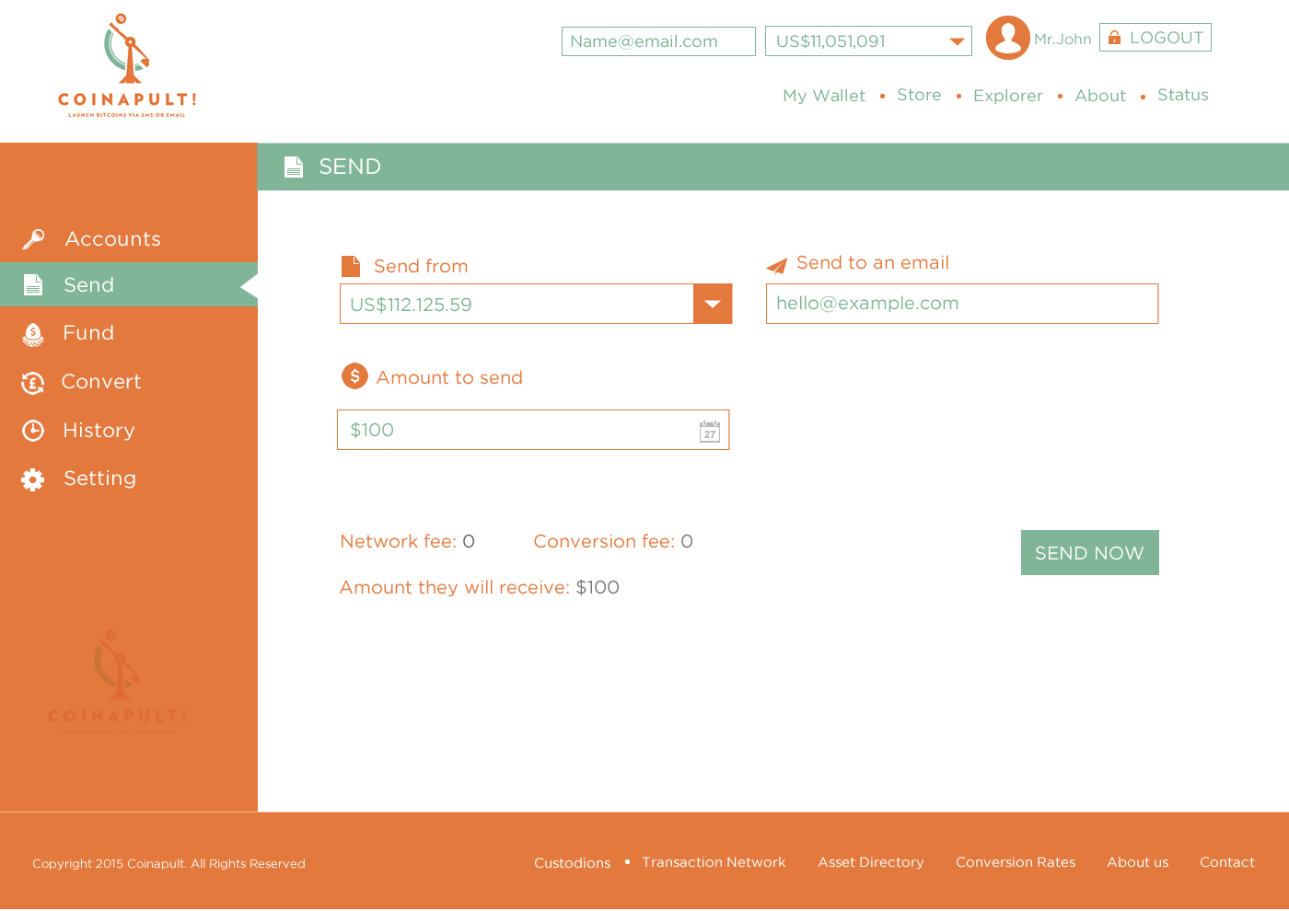
Task: Open My Wallet in top navigation
Action: pyautogui.click(x=824, y=96)
